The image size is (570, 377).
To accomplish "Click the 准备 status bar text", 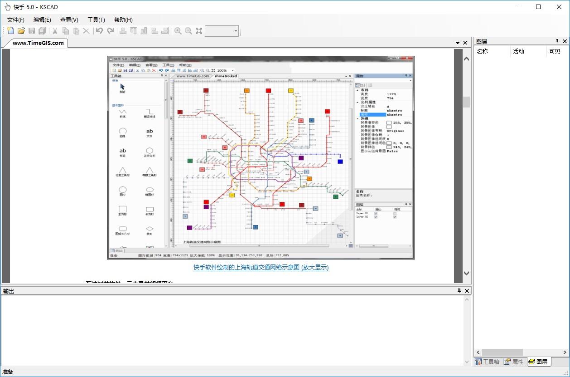I will pos(8,372).
